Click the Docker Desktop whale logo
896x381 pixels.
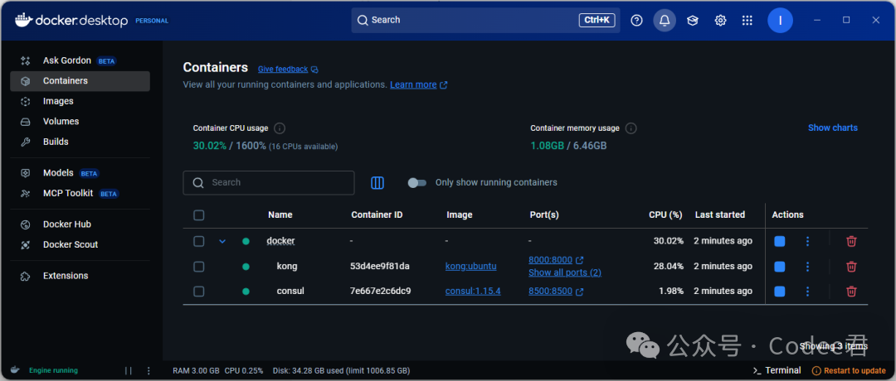pyautogui.click(x=22, y=21)
